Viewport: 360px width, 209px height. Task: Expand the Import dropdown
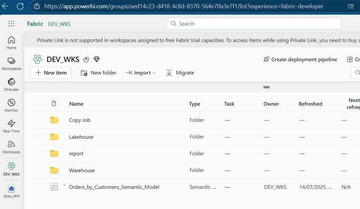tap(141, 73)
